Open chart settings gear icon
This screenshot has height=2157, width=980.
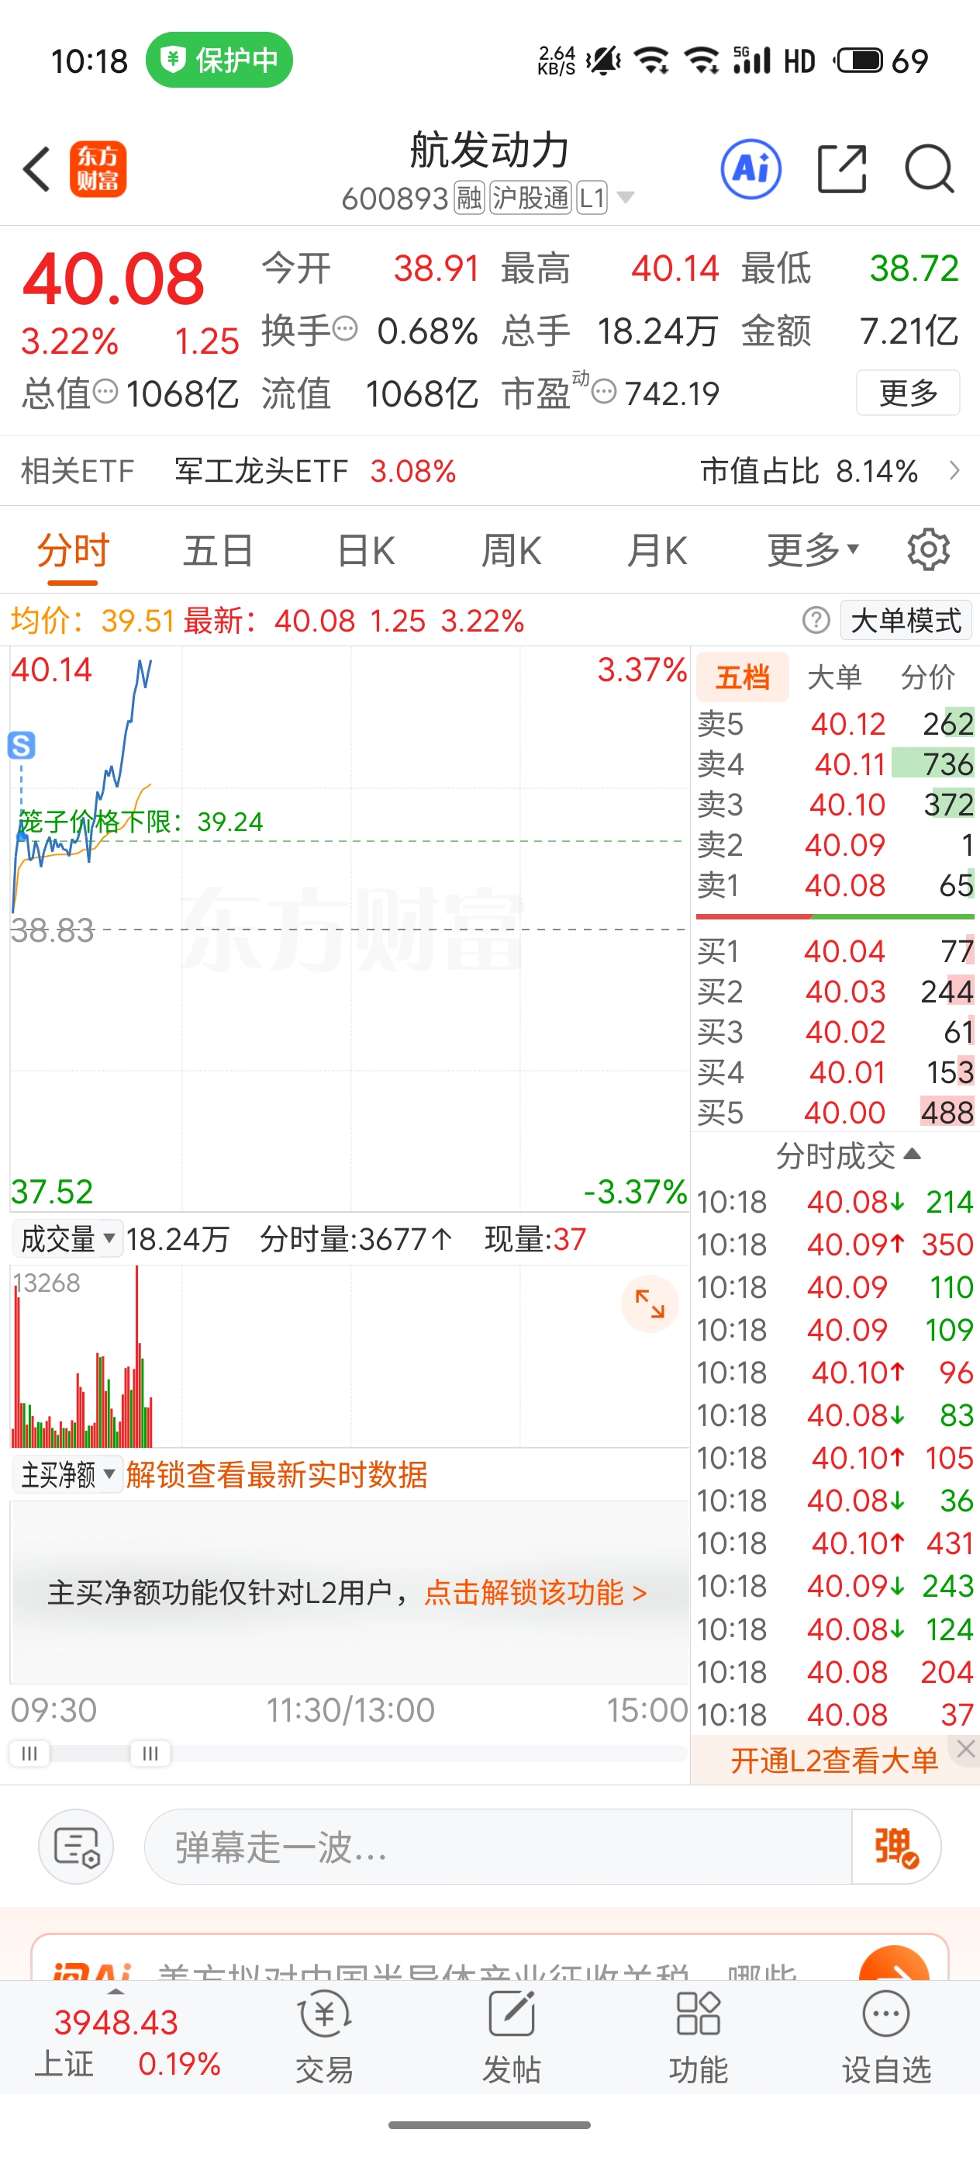click(x=928, y=550)
